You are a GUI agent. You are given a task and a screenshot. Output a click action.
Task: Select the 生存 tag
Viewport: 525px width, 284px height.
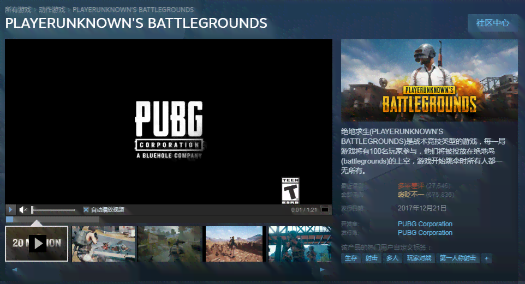coord(351,258)
